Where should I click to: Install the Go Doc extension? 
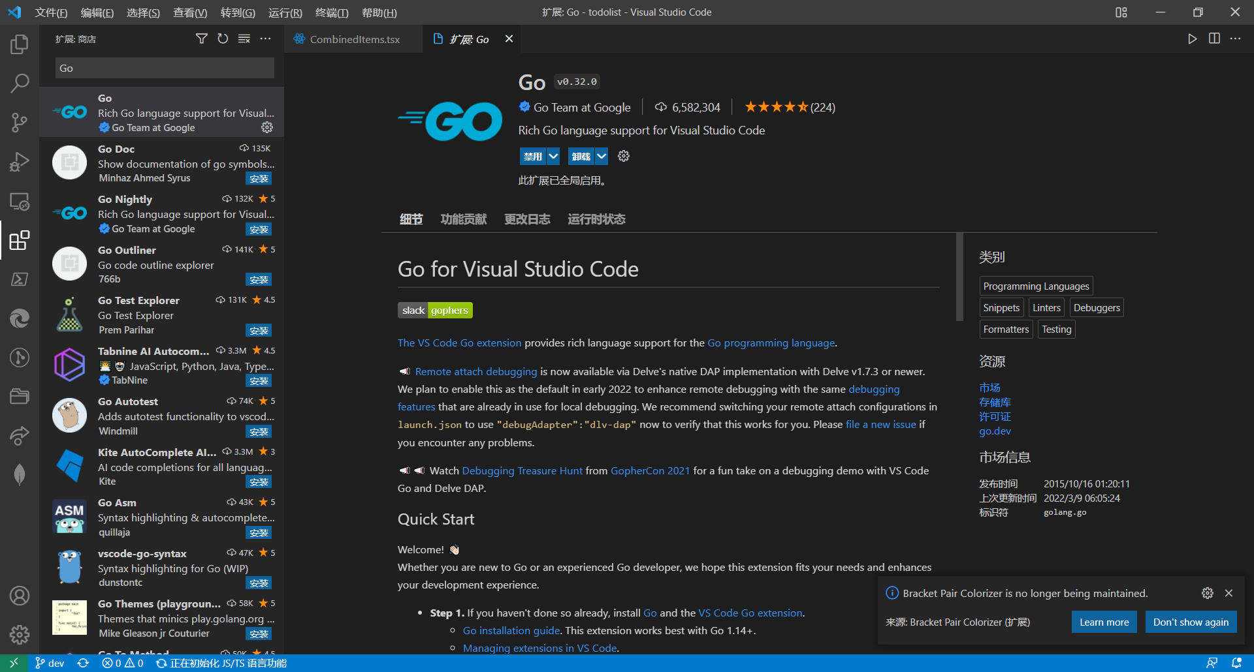[259, 179]
